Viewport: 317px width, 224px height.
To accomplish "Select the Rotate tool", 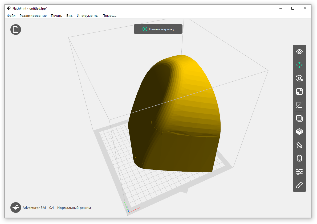I will tap(299, 78).
